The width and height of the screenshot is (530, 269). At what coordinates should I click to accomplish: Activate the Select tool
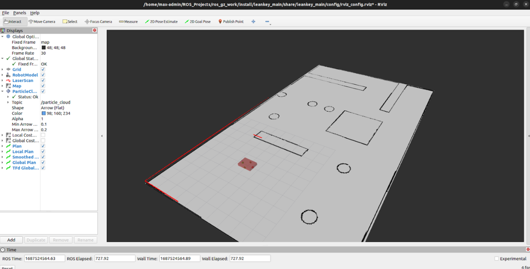pyautogui.click(x=70, y=21)
